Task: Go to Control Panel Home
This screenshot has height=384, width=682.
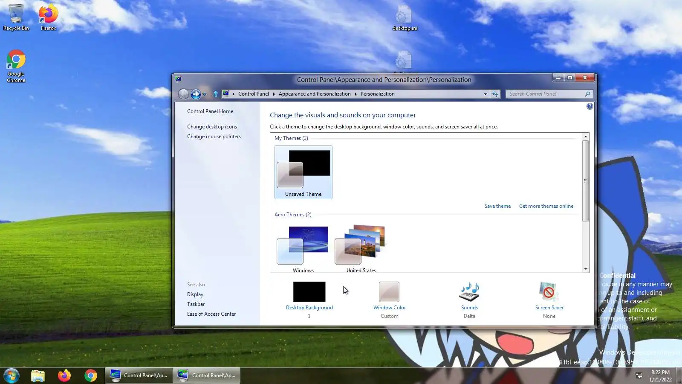Action: click(210, 111)
